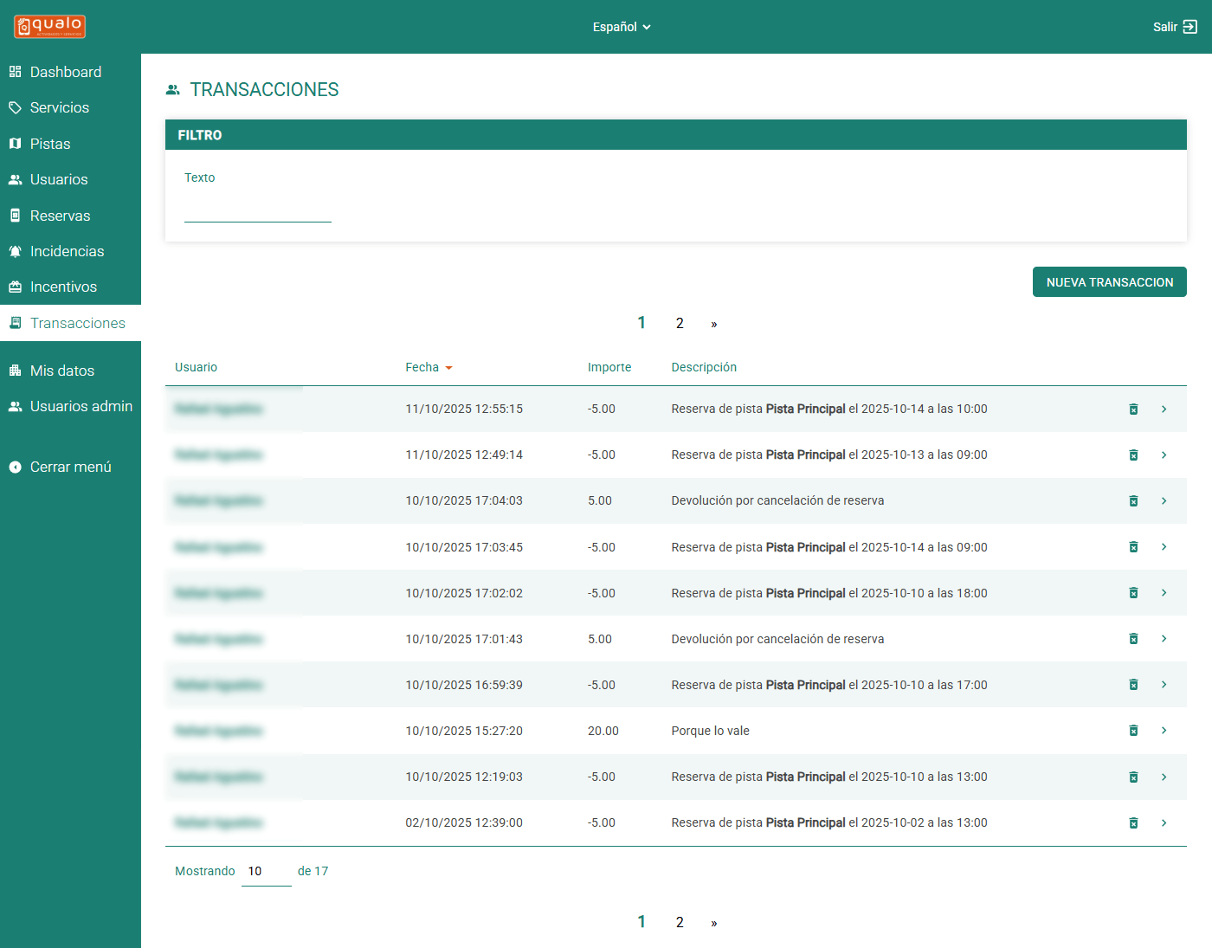
Task: Click next page arrow in bottom pagination
Action: [713, 923]
